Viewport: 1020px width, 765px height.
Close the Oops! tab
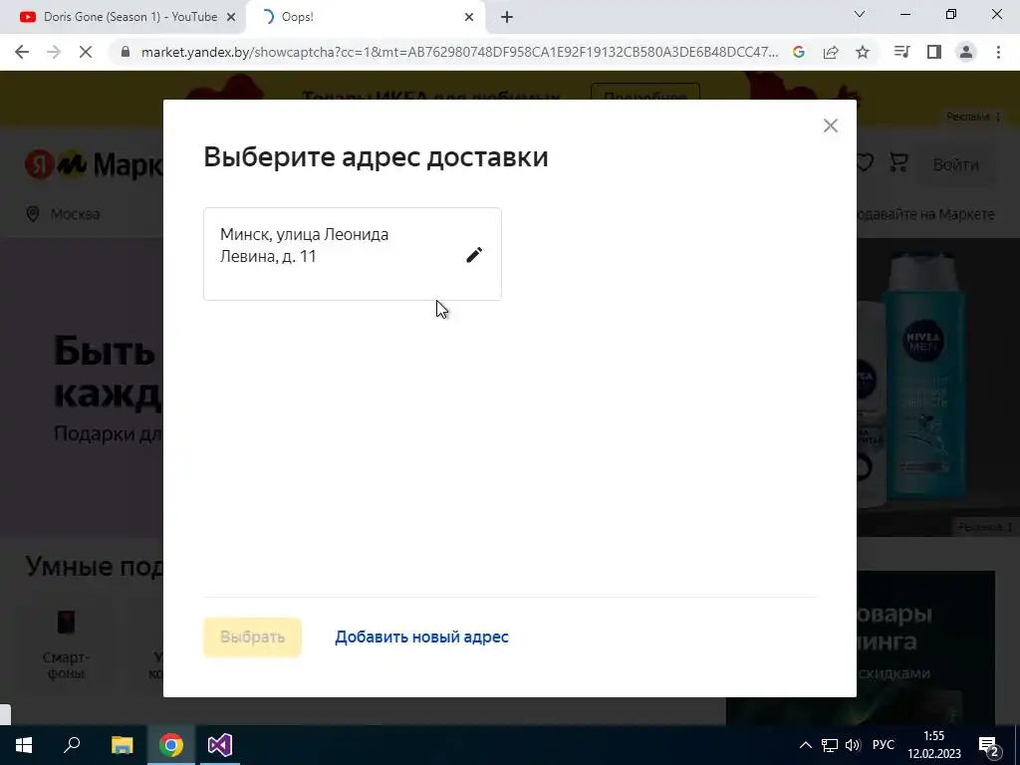[x=469, y=18]
